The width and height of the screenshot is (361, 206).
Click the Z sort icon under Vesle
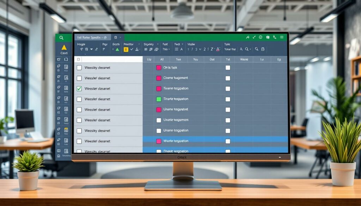(x=212, y=49)
